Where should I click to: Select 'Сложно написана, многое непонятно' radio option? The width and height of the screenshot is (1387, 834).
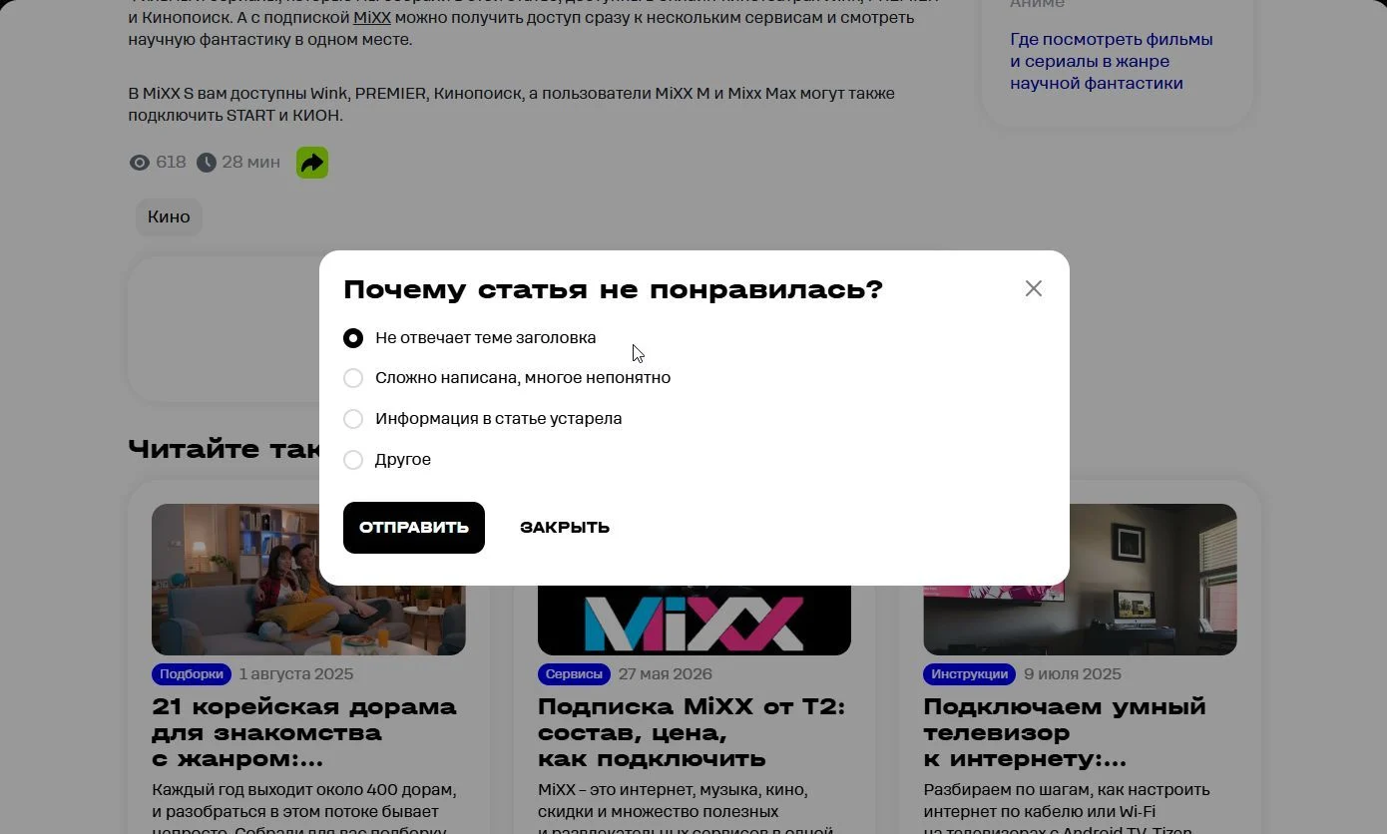[353, 378]
